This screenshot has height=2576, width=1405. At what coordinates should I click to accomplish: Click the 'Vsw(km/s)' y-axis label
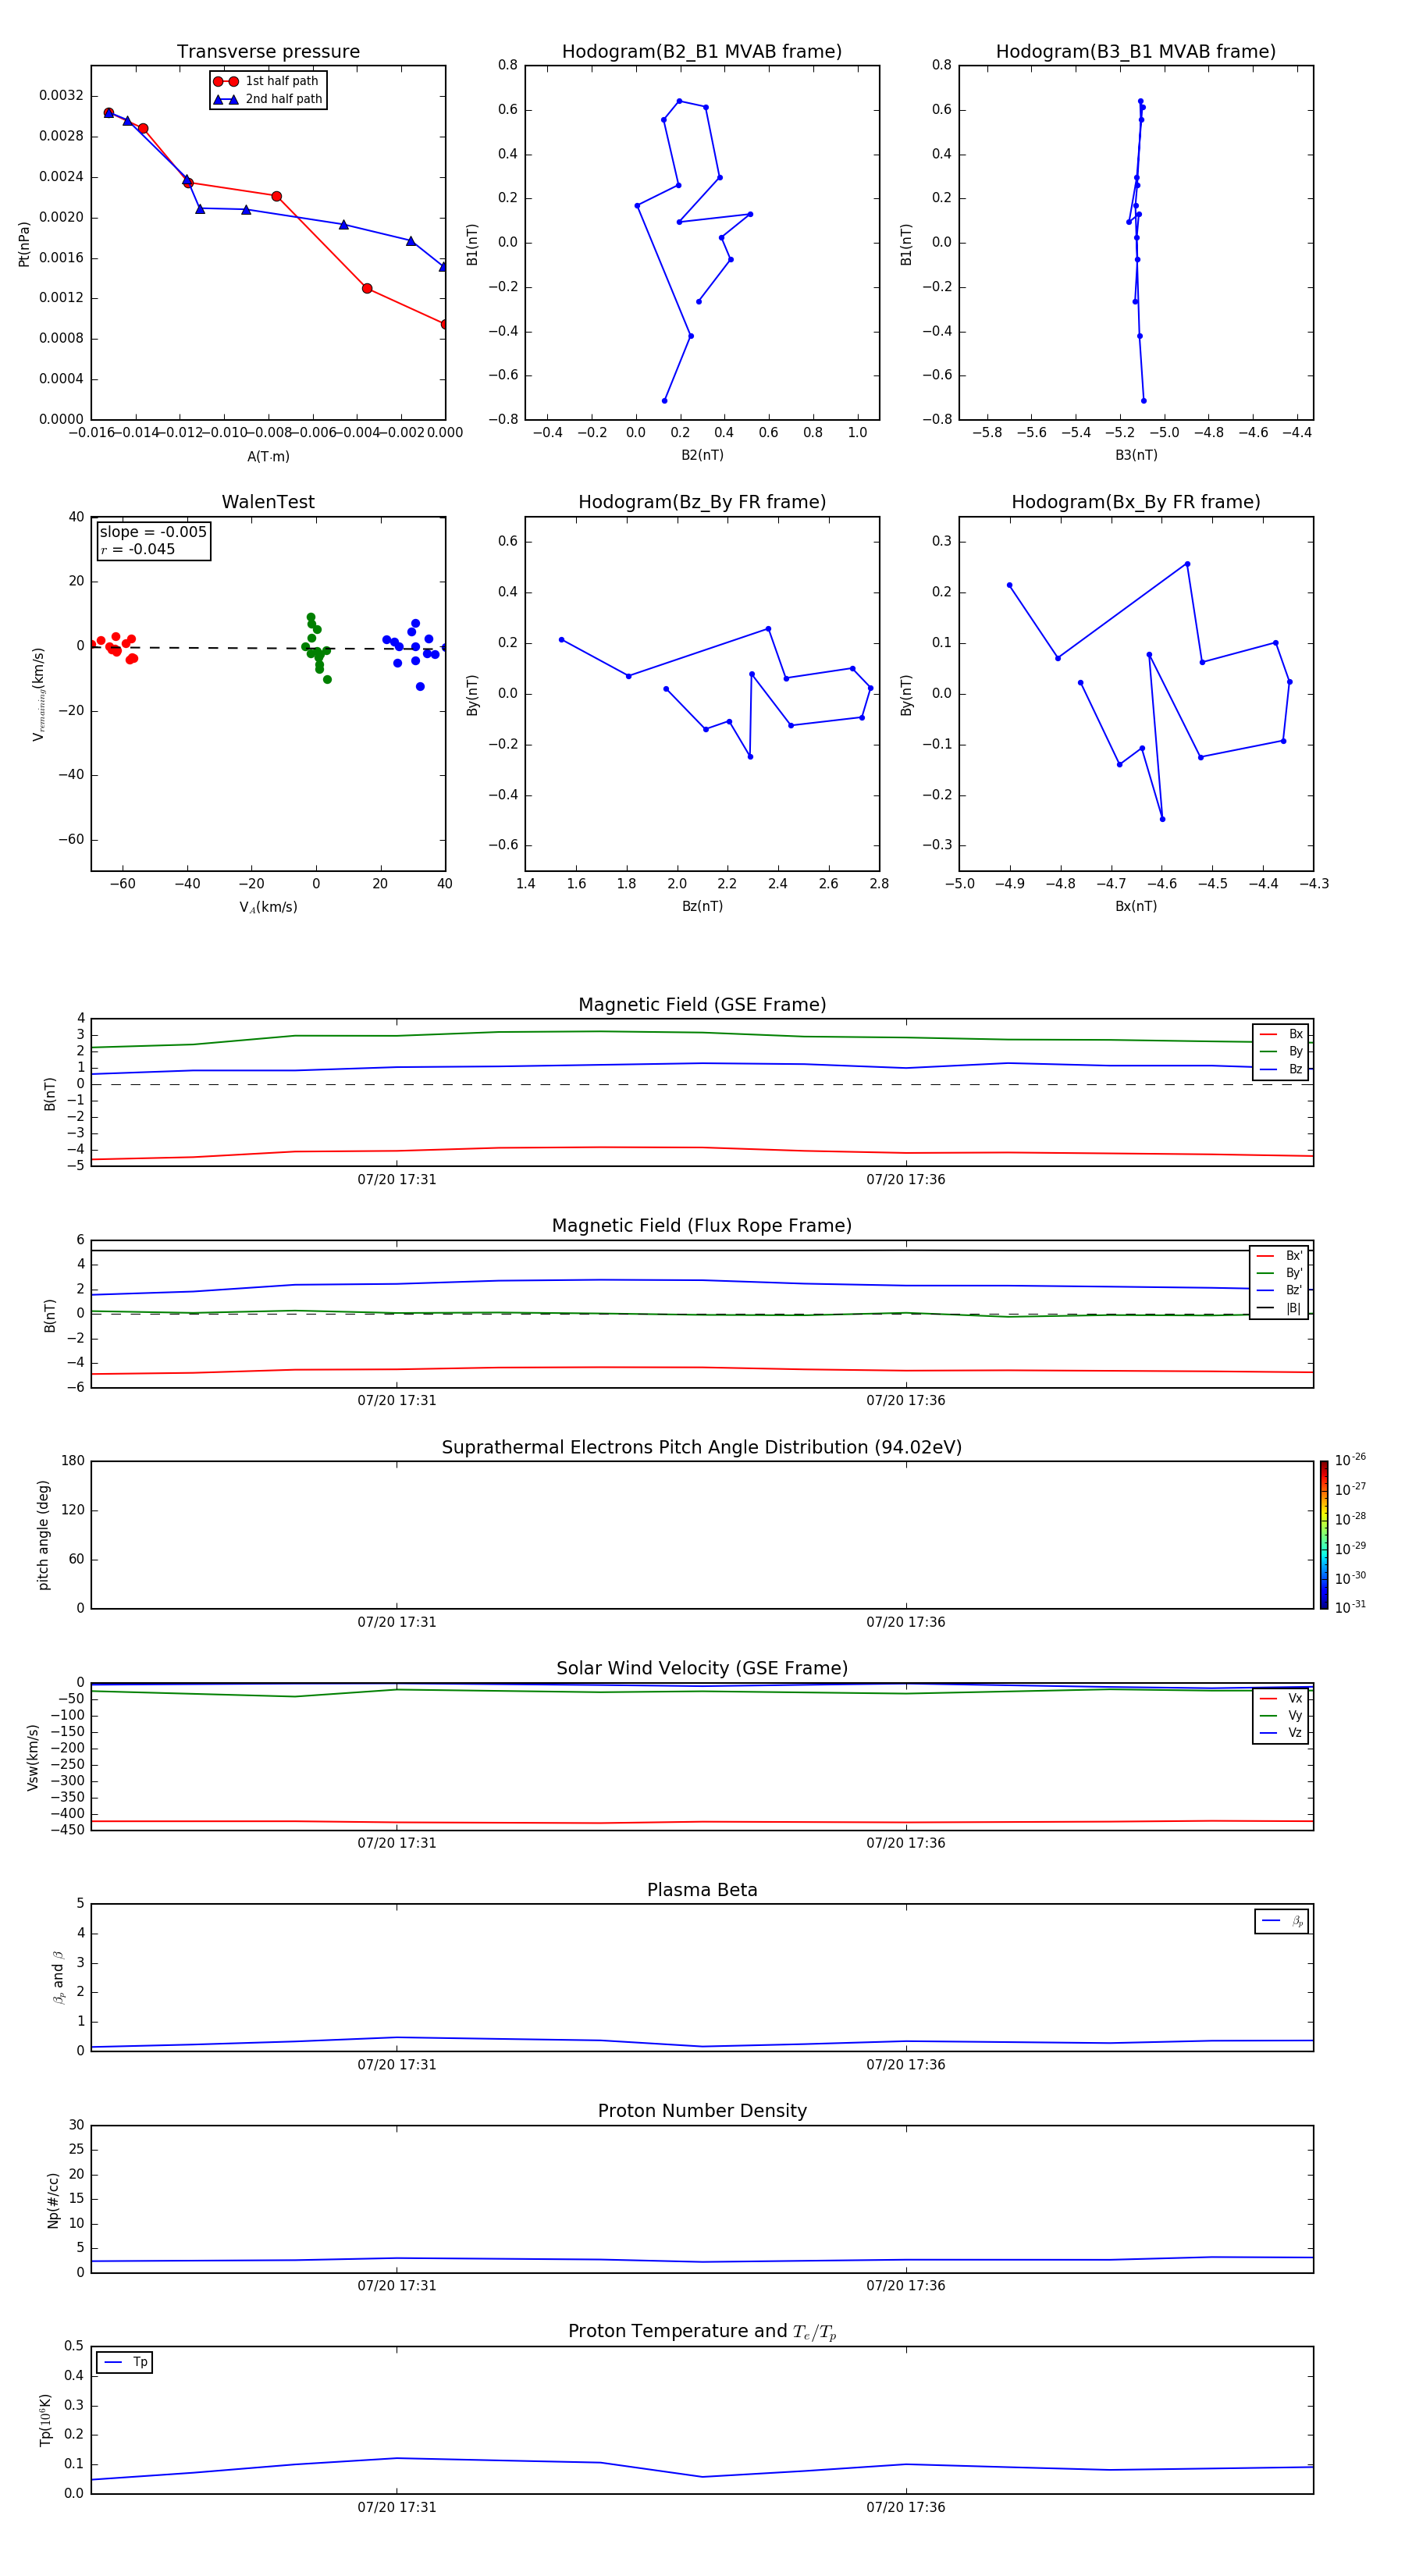(x=33, y=1757)
